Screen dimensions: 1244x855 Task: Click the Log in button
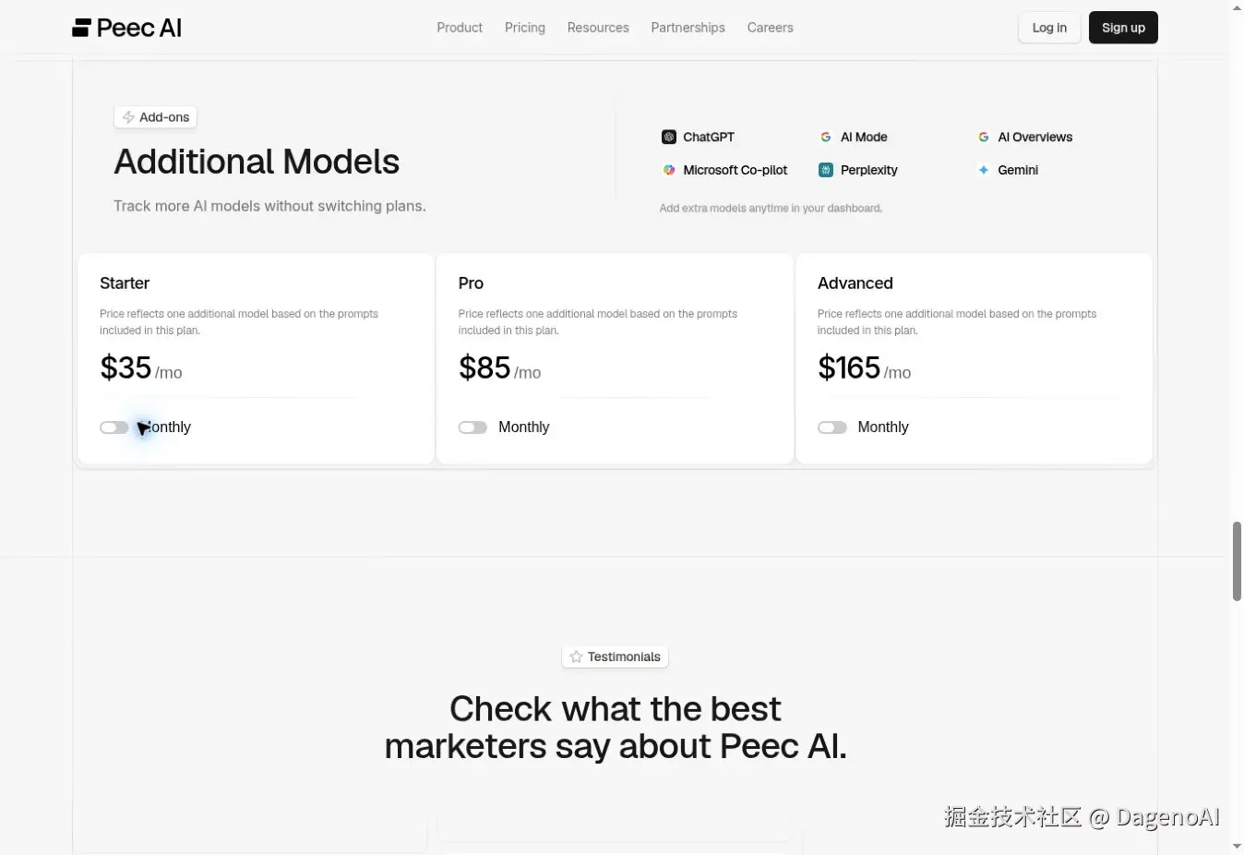pyautogui.click(x=1049, y=28)
